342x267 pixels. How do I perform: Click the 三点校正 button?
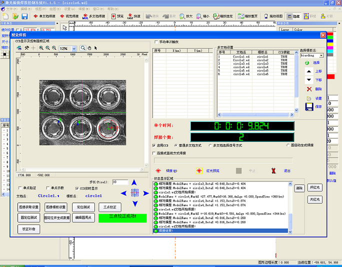point(110,207)
